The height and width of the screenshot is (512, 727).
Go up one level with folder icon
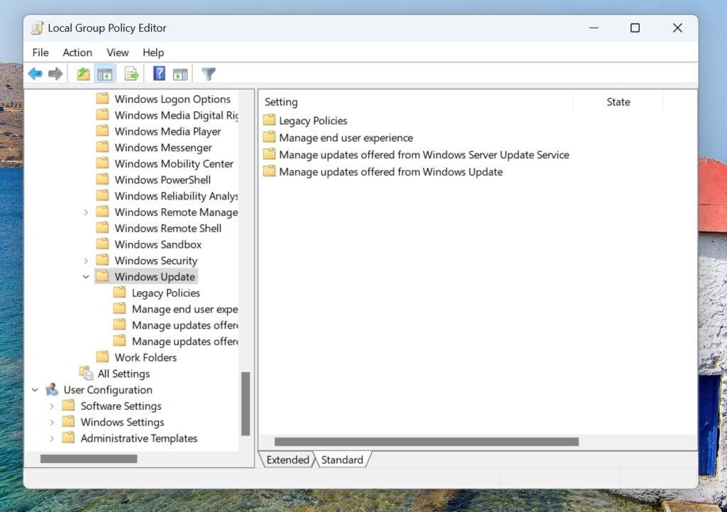84,74
